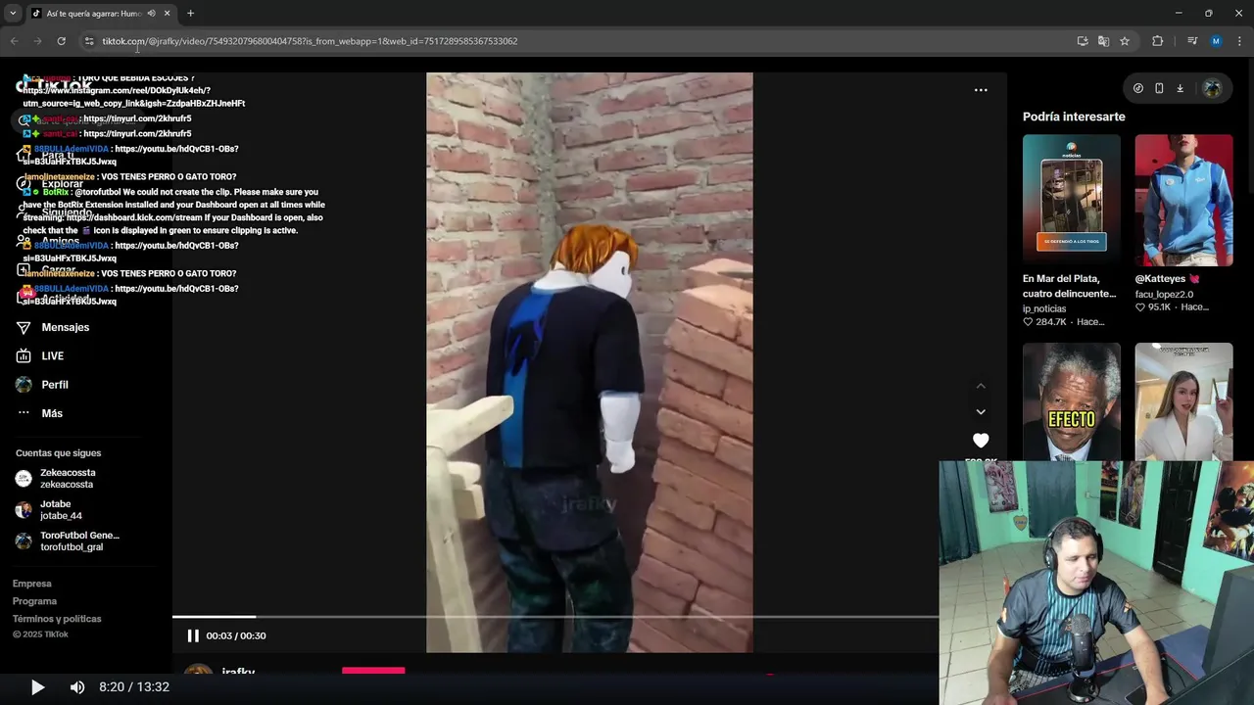This screenshot has height=705, width=1254.
Task: Click the 'Podría interesarte' heading
Action: pos(1074,117)
